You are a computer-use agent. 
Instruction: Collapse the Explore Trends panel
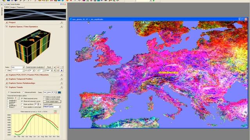click(x=7, y=87)
